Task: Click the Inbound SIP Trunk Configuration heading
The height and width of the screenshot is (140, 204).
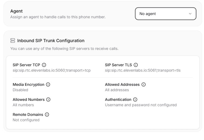Action: (x=51, y=41)
